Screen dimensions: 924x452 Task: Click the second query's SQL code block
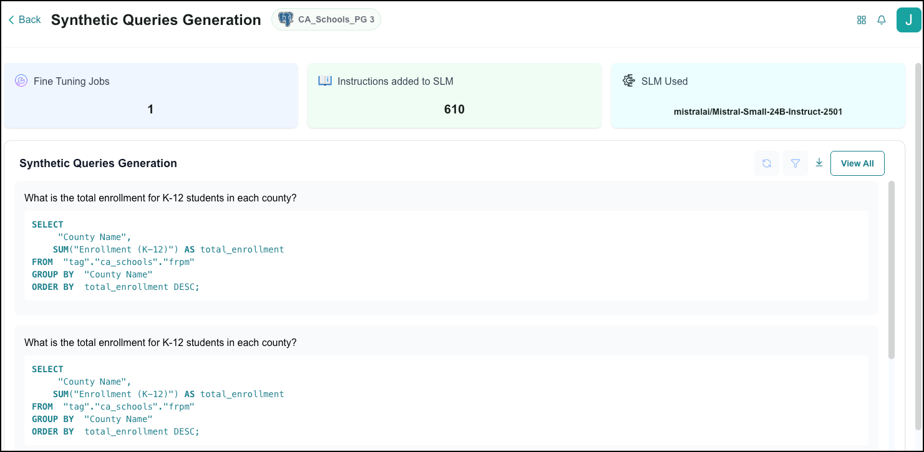tap(446, 400)
